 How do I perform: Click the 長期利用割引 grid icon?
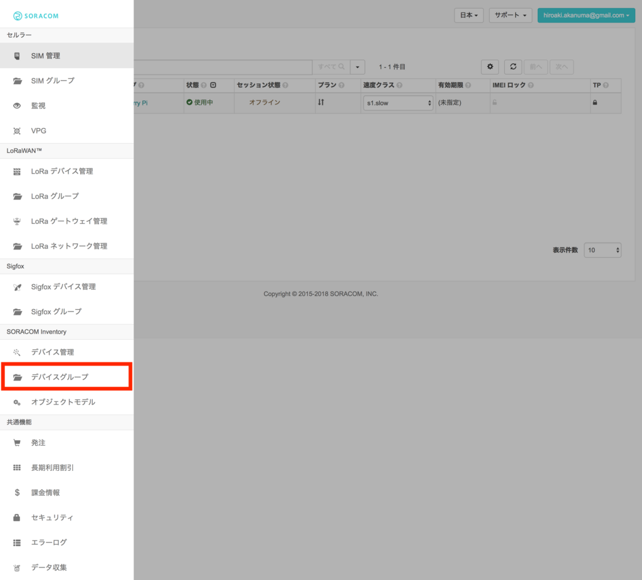pyautogui.click(x=17, y=468)
